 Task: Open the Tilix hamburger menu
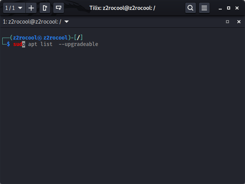[x=204, y=8]
